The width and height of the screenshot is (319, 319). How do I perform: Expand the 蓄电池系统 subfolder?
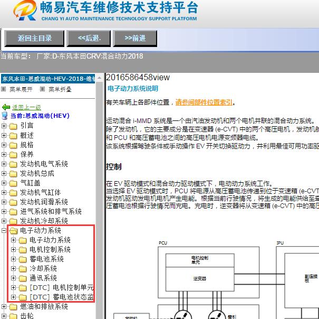13,259
